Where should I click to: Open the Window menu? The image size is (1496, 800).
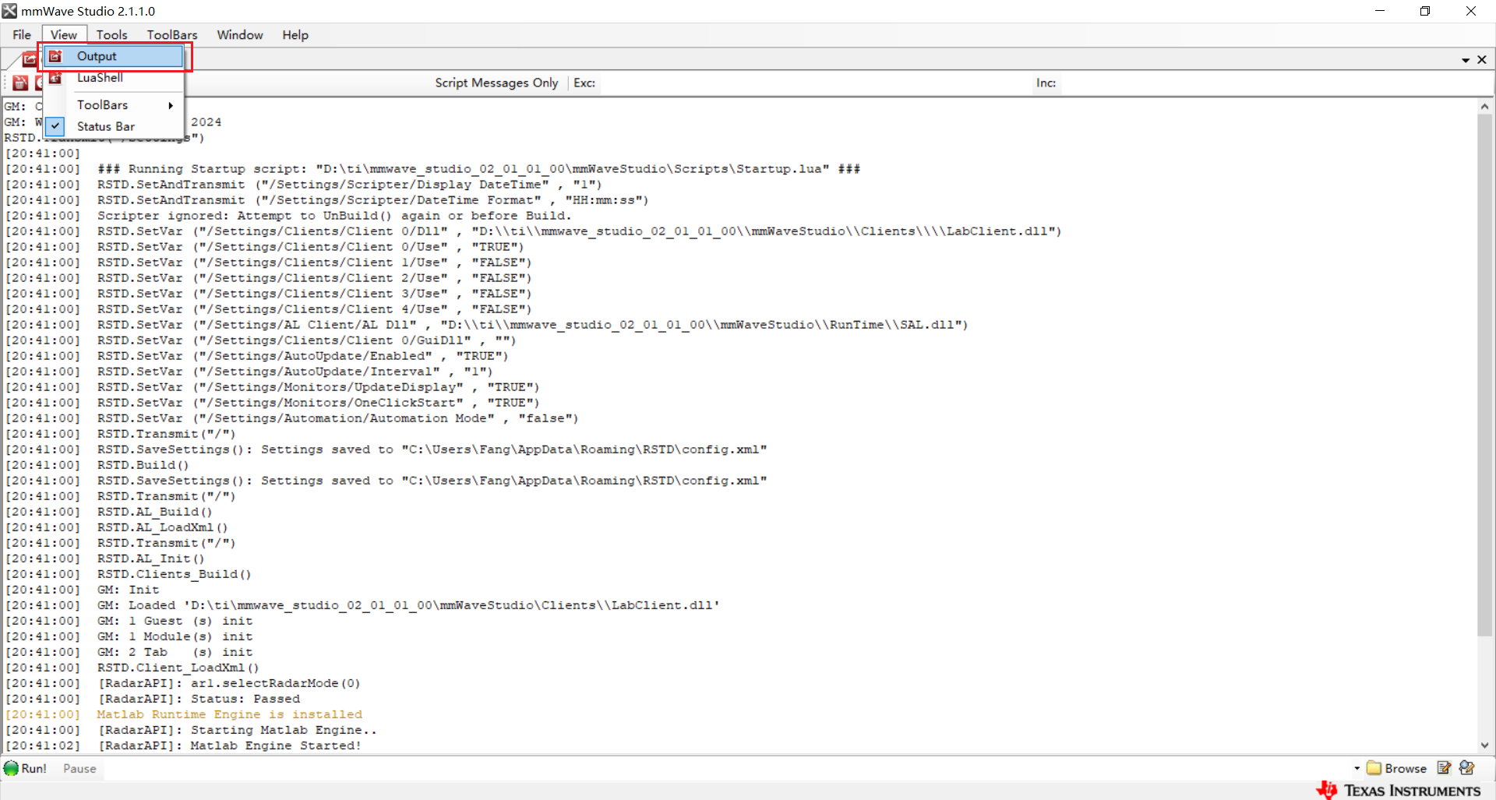pyautogui.click(x=240, y=35)
